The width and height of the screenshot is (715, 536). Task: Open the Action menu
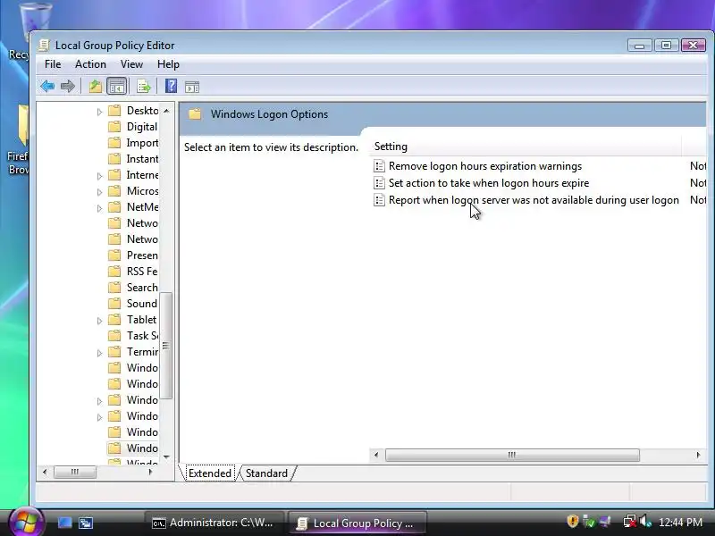(x=90, y=64)
